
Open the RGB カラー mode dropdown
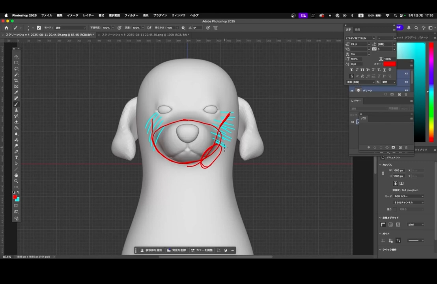[x=409, y=196]
